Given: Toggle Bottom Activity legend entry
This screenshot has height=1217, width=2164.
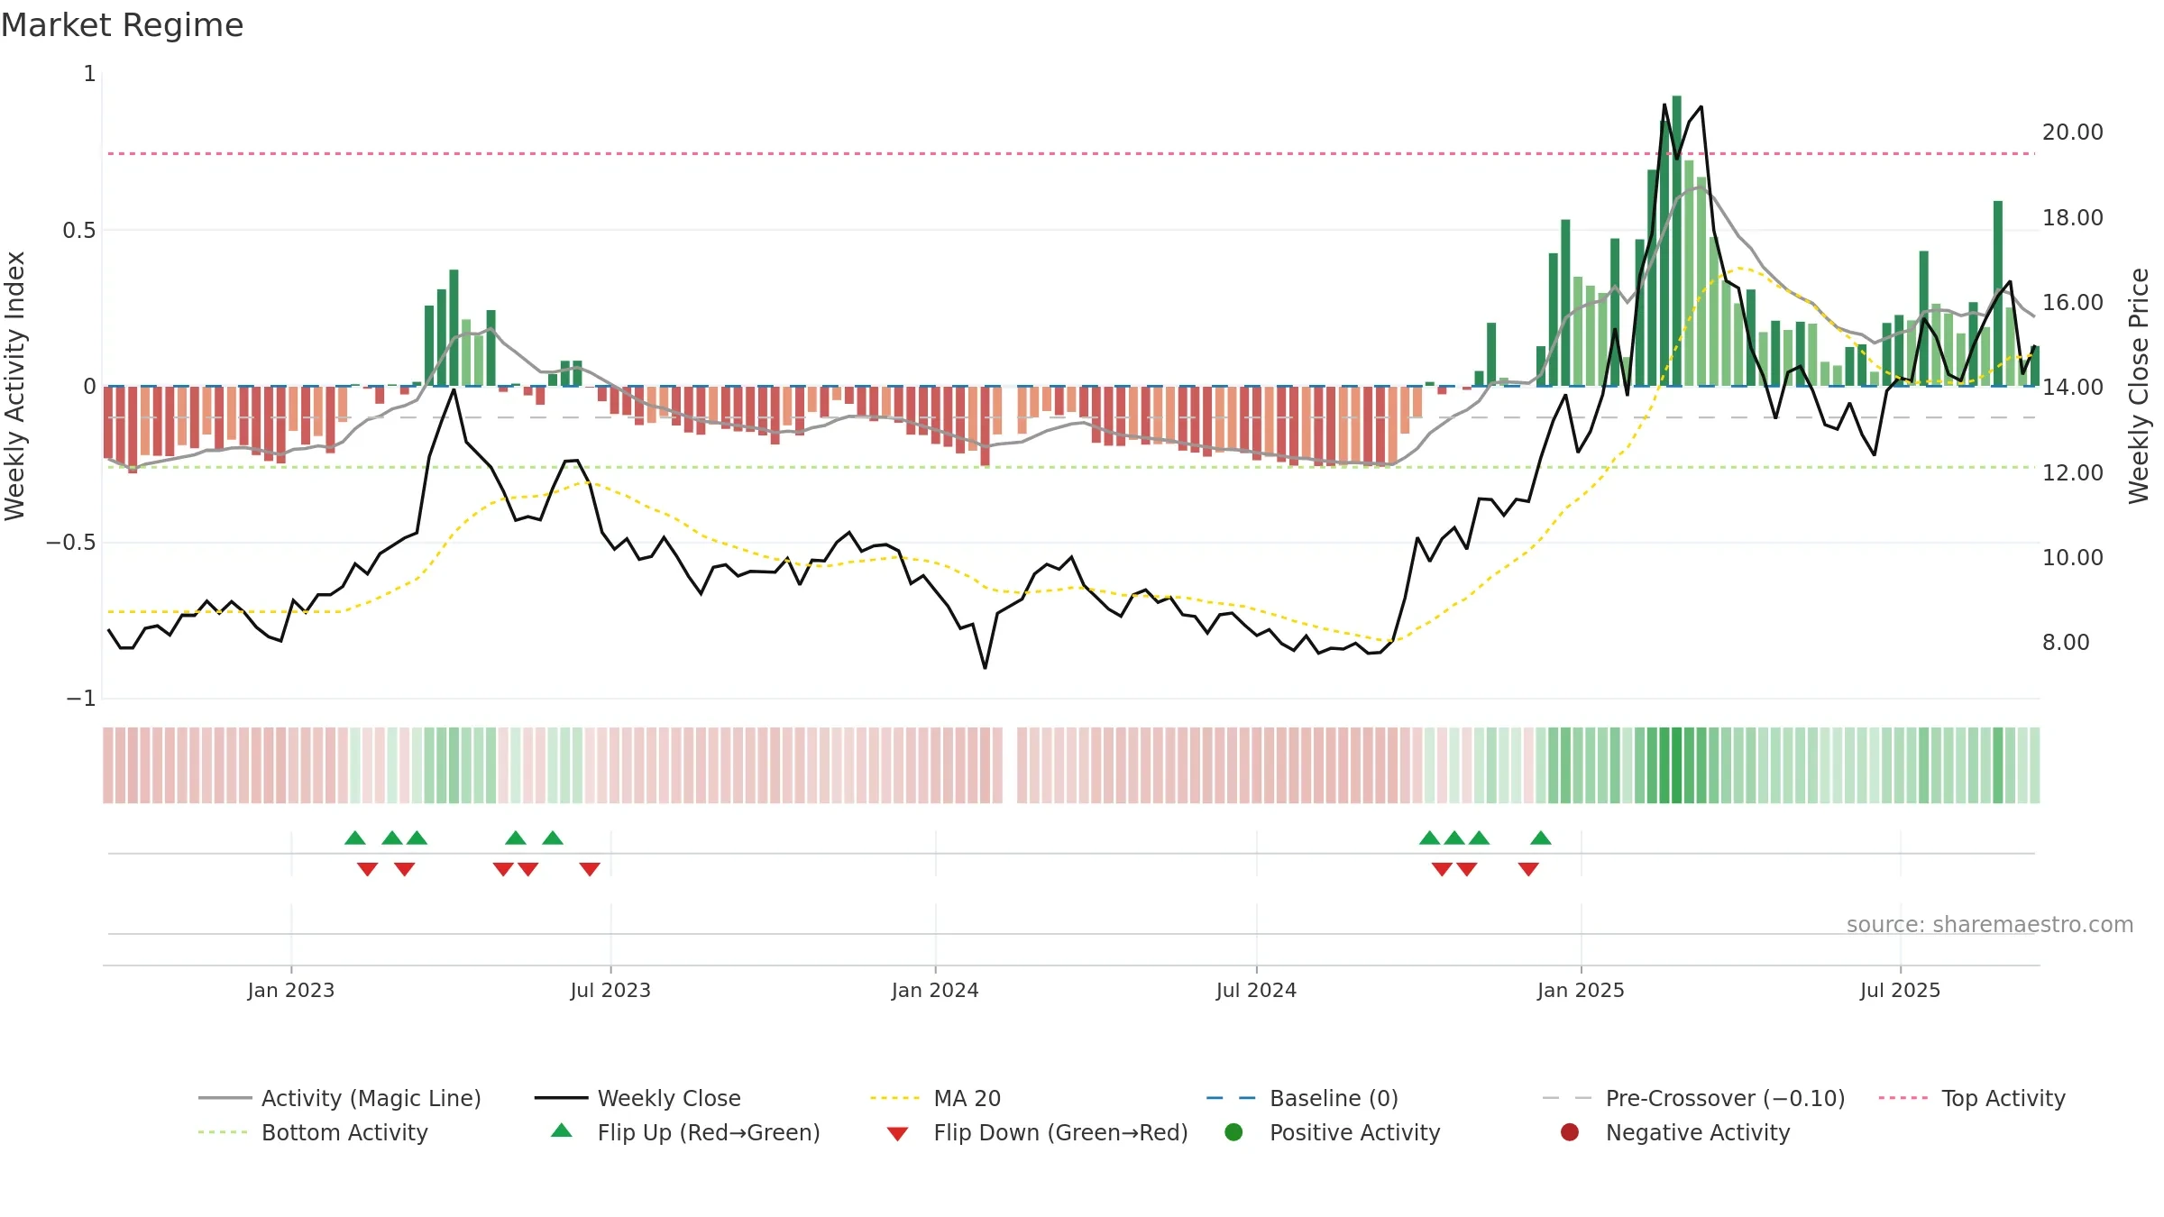Looking at the screenshot, I should pos(313,1132).
